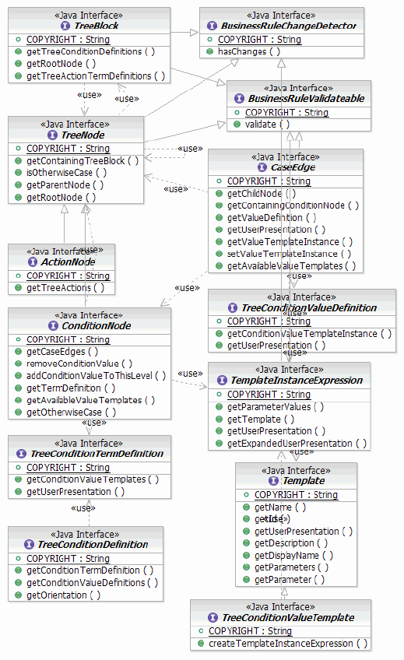Select the method icon next to getCaseEdges

coord(18,352)
